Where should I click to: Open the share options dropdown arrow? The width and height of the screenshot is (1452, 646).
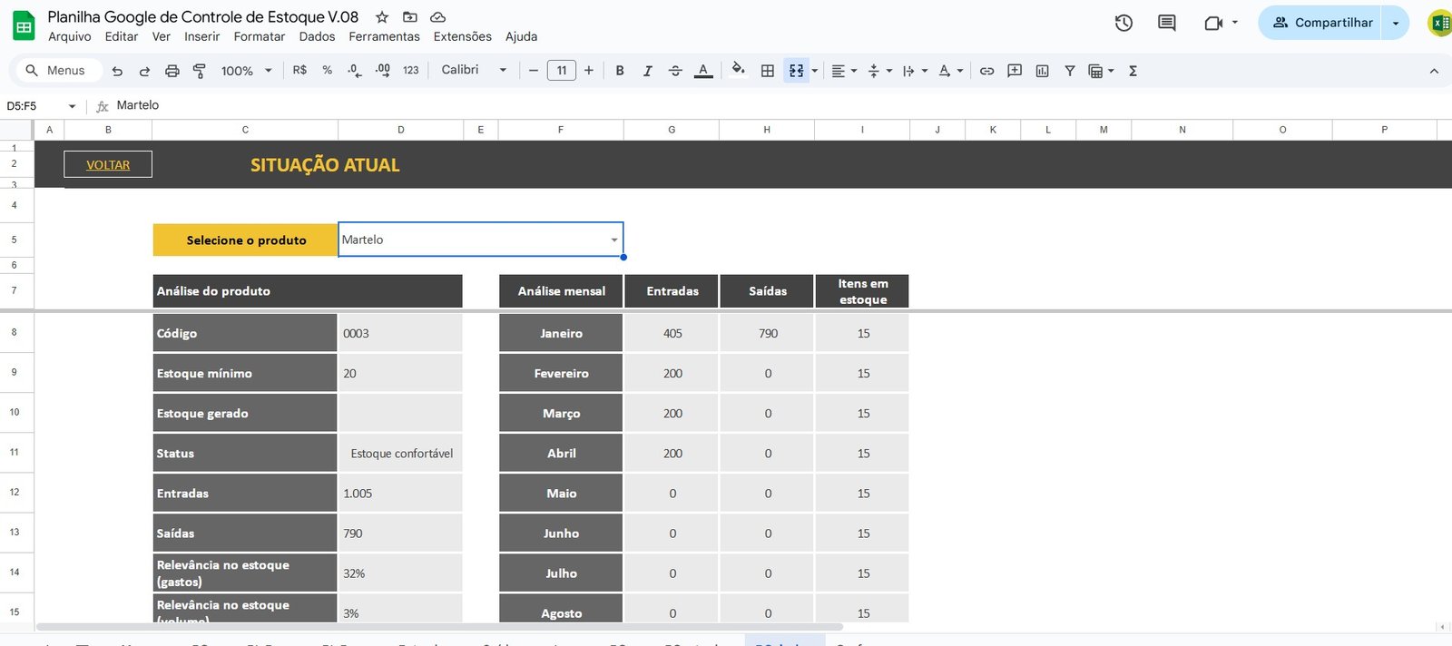point(1396,23)
